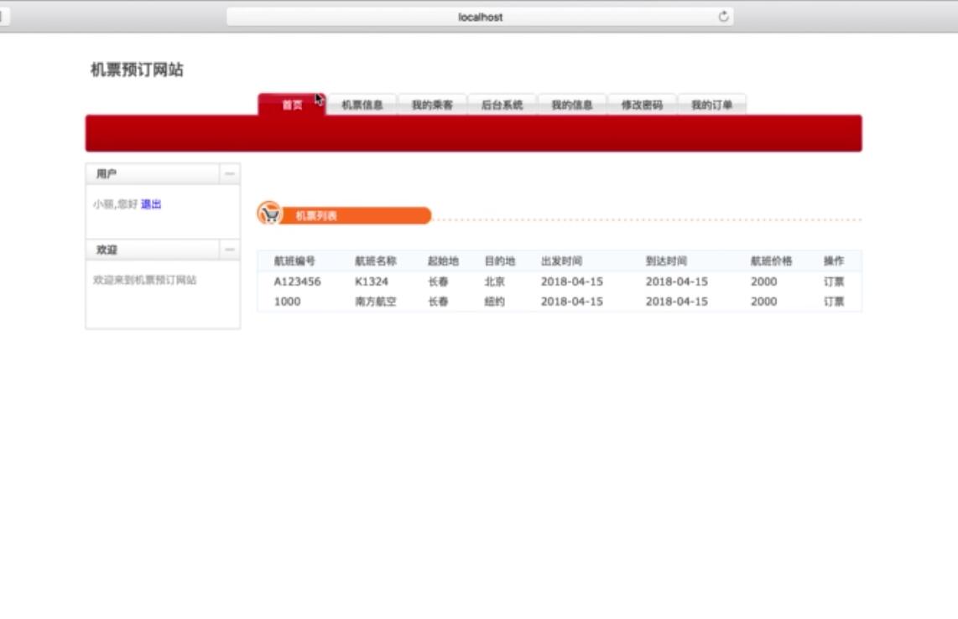Click the 起始地 column header
Image resolution: width=958 pixels, height=619 pixels.
[x=443, y=261]
